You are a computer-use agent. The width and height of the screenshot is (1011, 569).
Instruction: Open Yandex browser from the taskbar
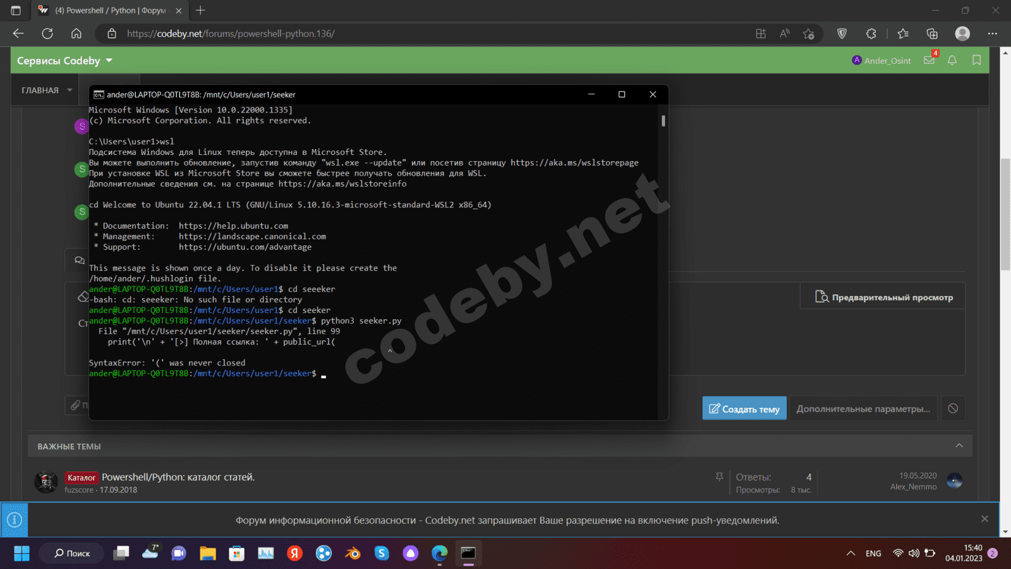point(294,553)
